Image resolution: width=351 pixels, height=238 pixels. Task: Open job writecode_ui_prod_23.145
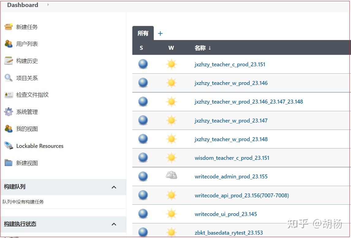226,214
